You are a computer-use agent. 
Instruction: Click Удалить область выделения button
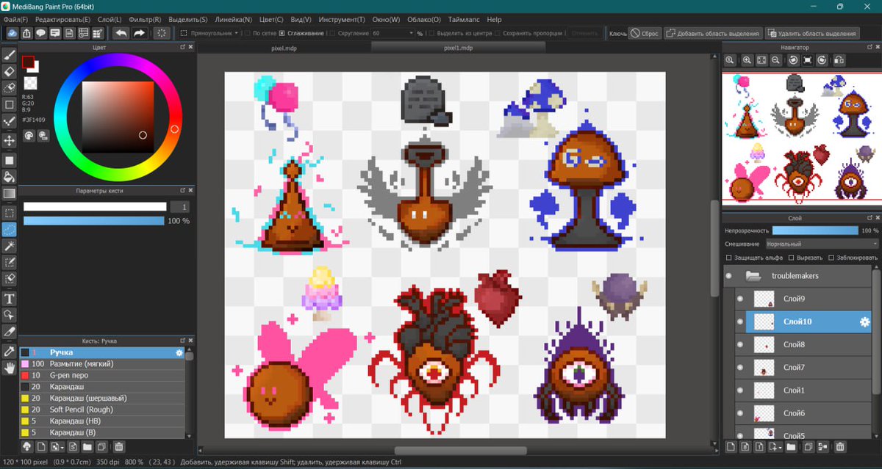coord(812,33)
